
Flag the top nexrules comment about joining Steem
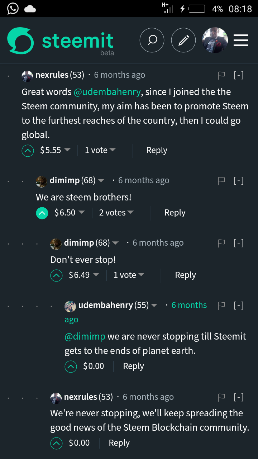221,75
